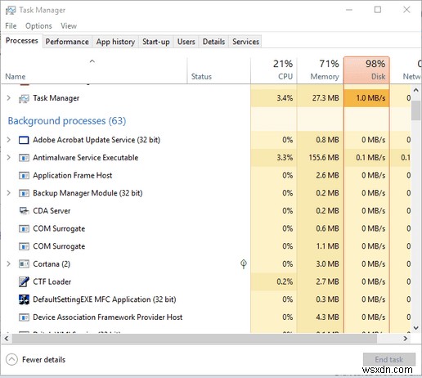Screen dimensions: 422x378
Task: Click the Antimalware Service Executable icon
Action: pyautogui.click(x=24, y=158)
